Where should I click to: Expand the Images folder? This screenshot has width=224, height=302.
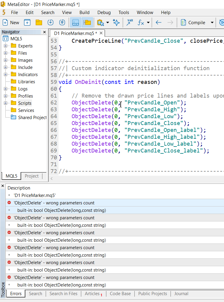5,60
